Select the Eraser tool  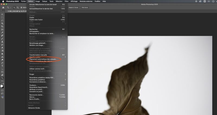coord(2,48)
